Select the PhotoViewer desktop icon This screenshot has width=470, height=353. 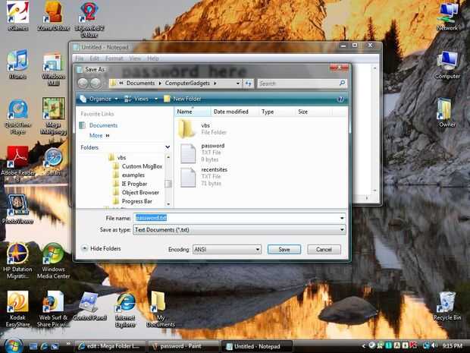coord(17,209)
